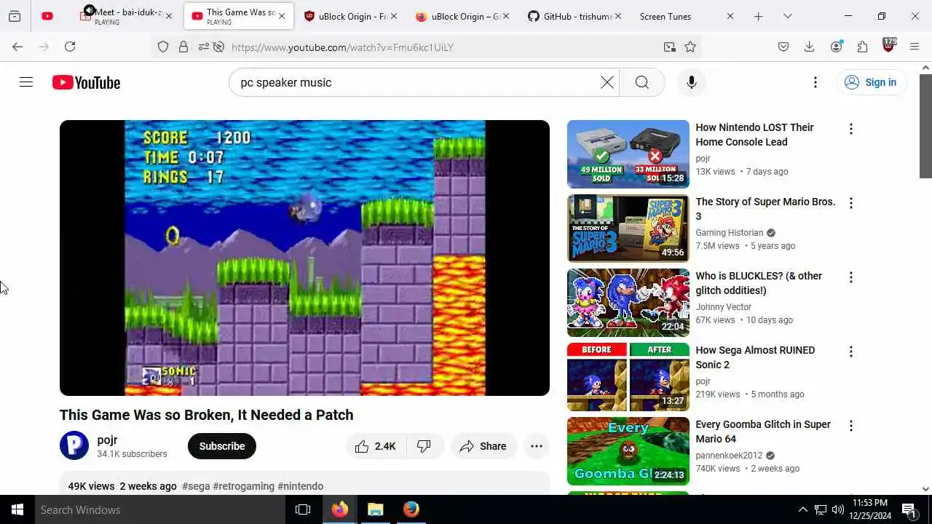Open How Sega Almost RUINED Sonic 2 title
This screenshot has height=524, width=932.
pyautogui.click(x=755, y=357)
